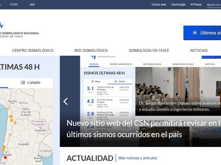Go to previous carousel slide arrow
This screenshot has height=165, width=221.
66,102
